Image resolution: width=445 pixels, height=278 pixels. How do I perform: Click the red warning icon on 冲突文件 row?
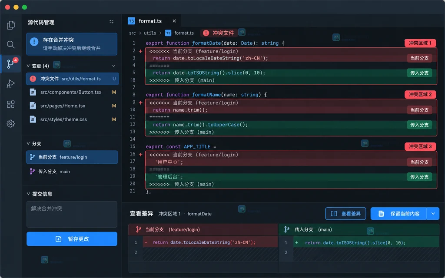pyautogui.click(x=33, y=79)
